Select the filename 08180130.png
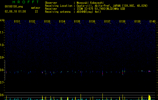 click(x=14, y=7)
